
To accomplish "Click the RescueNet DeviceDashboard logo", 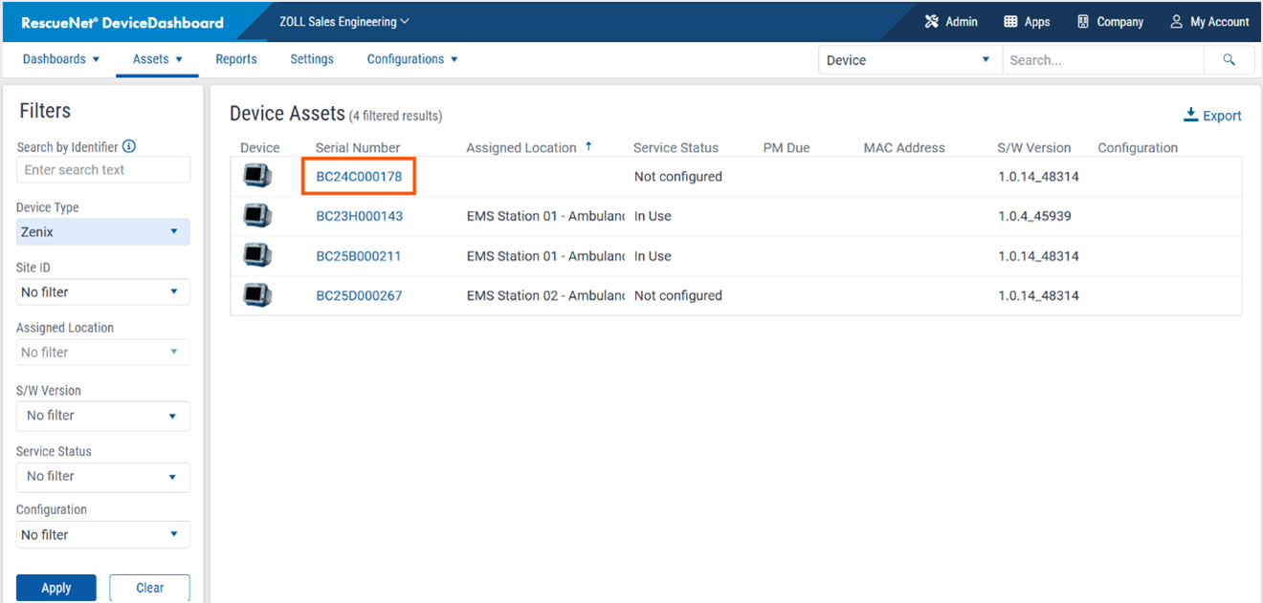I will click(x=122, y=22).
